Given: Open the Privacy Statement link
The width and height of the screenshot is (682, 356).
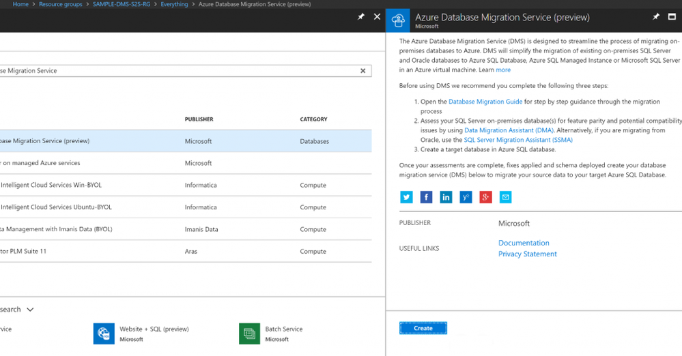Looking at the screenshot, I should click(x=528, y=254).
